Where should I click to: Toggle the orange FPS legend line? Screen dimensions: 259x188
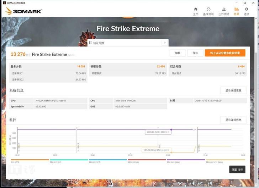[x=30, y=160]
